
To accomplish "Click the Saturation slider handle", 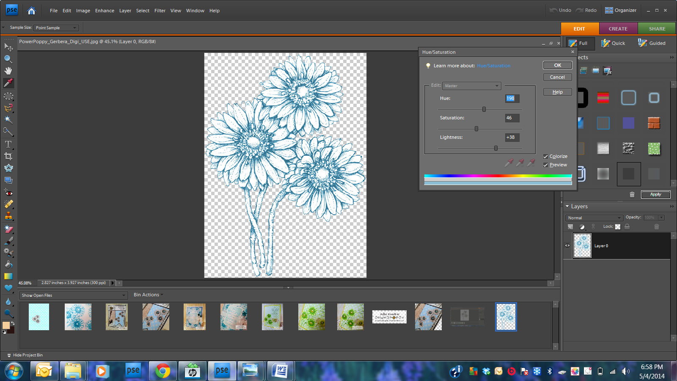I will click(476, 129).
